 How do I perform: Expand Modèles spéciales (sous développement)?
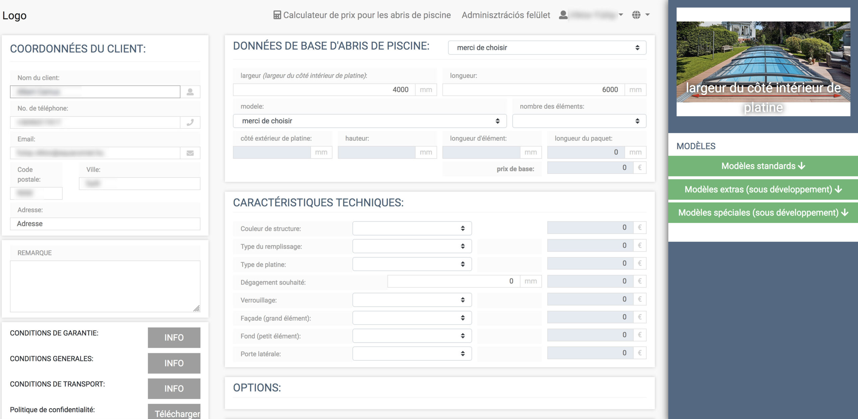pos(763,213)
